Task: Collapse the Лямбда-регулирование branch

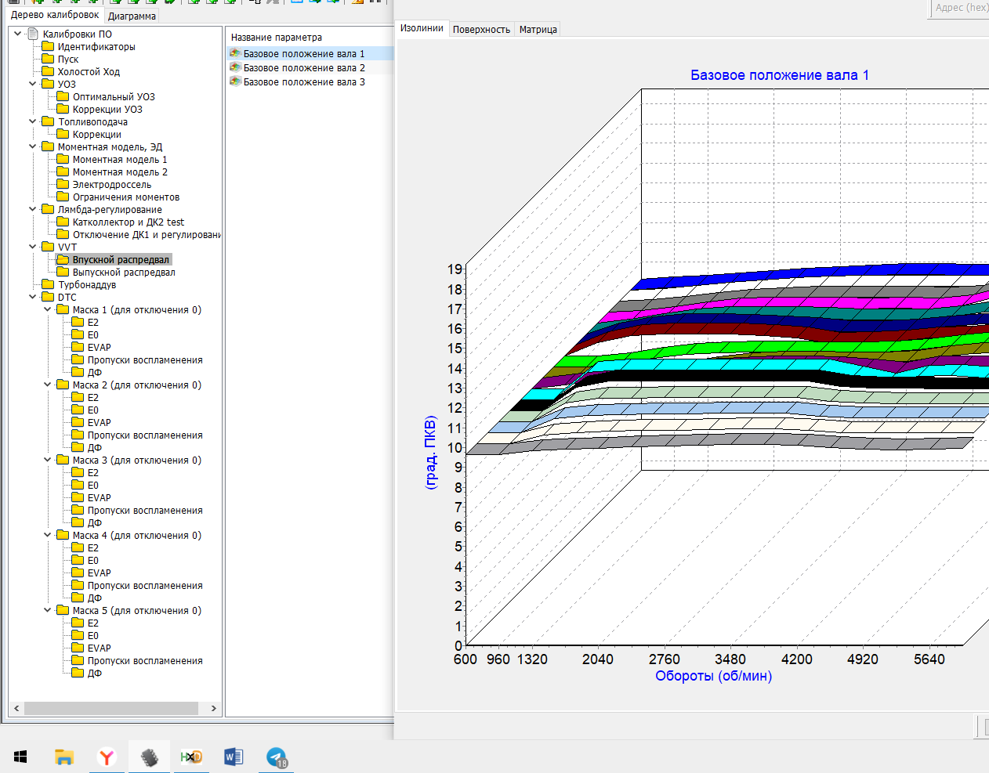Action: 33,209
